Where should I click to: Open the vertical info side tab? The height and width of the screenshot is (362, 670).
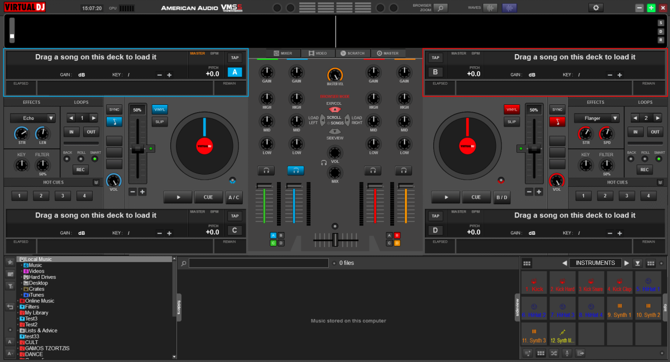click(x=665, y=307)
